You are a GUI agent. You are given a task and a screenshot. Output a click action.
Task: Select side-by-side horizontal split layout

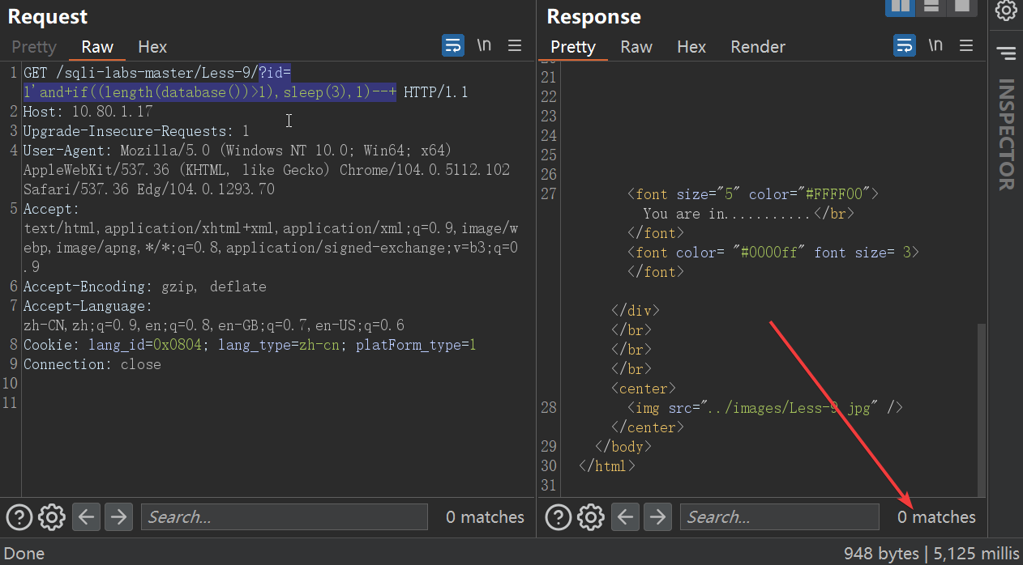(x=901, y=6)
